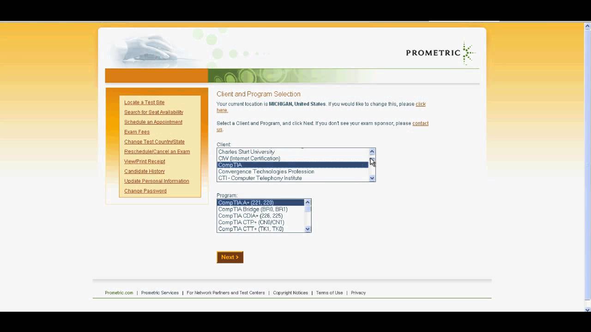Viewport: 591px width, 332px height.
Task: Select CompTIA CTP+ (CN0/CN1) program
Action: click(260, 222)
